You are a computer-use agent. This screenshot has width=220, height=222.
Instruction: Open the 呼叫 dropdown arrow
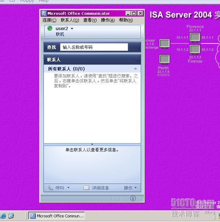(68, 188)
